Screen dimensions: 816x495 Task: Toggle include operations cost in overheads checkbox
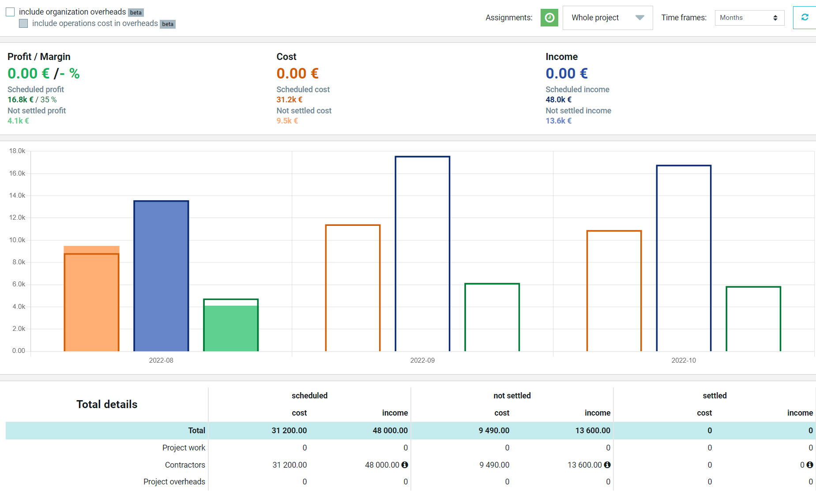(x=23, y=23)
